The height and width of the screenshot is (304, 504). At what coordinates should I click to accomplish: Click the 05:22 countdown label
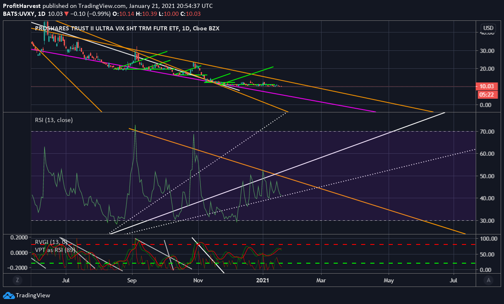(x=487, y=94)
